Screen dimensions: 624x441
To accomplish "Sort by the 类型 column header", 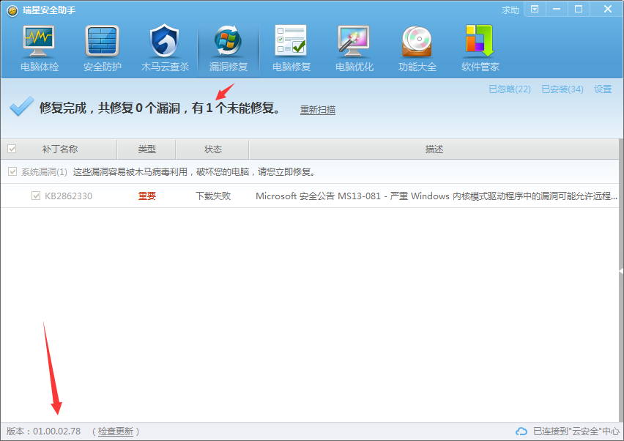I will 147,149.
